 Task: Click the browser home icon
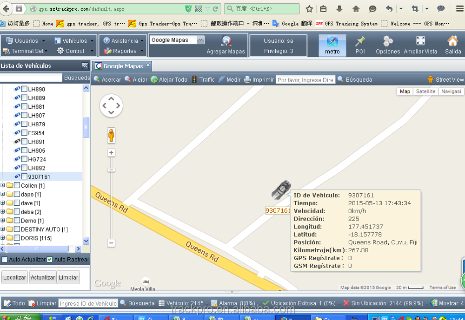[356, 9]
